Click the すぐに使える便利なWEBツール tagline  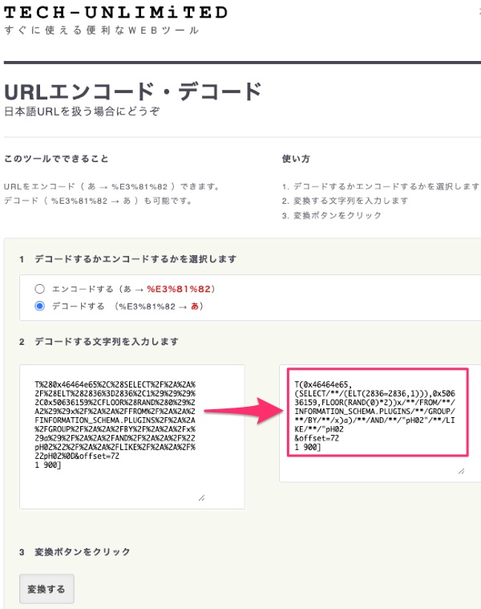pos(101,30)
